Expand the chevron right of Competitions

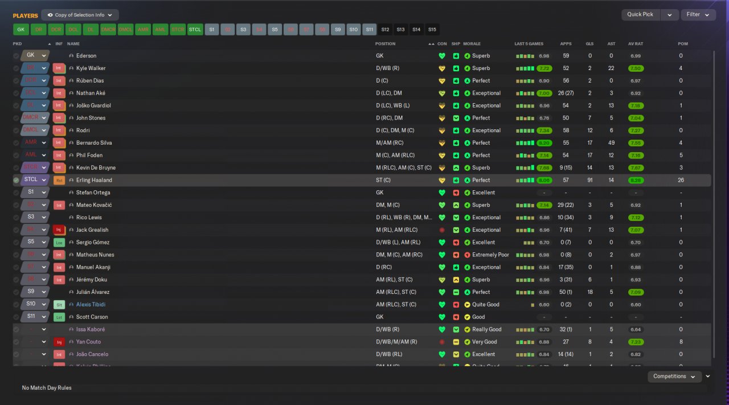pyautogui.click(x=707, y=377)
